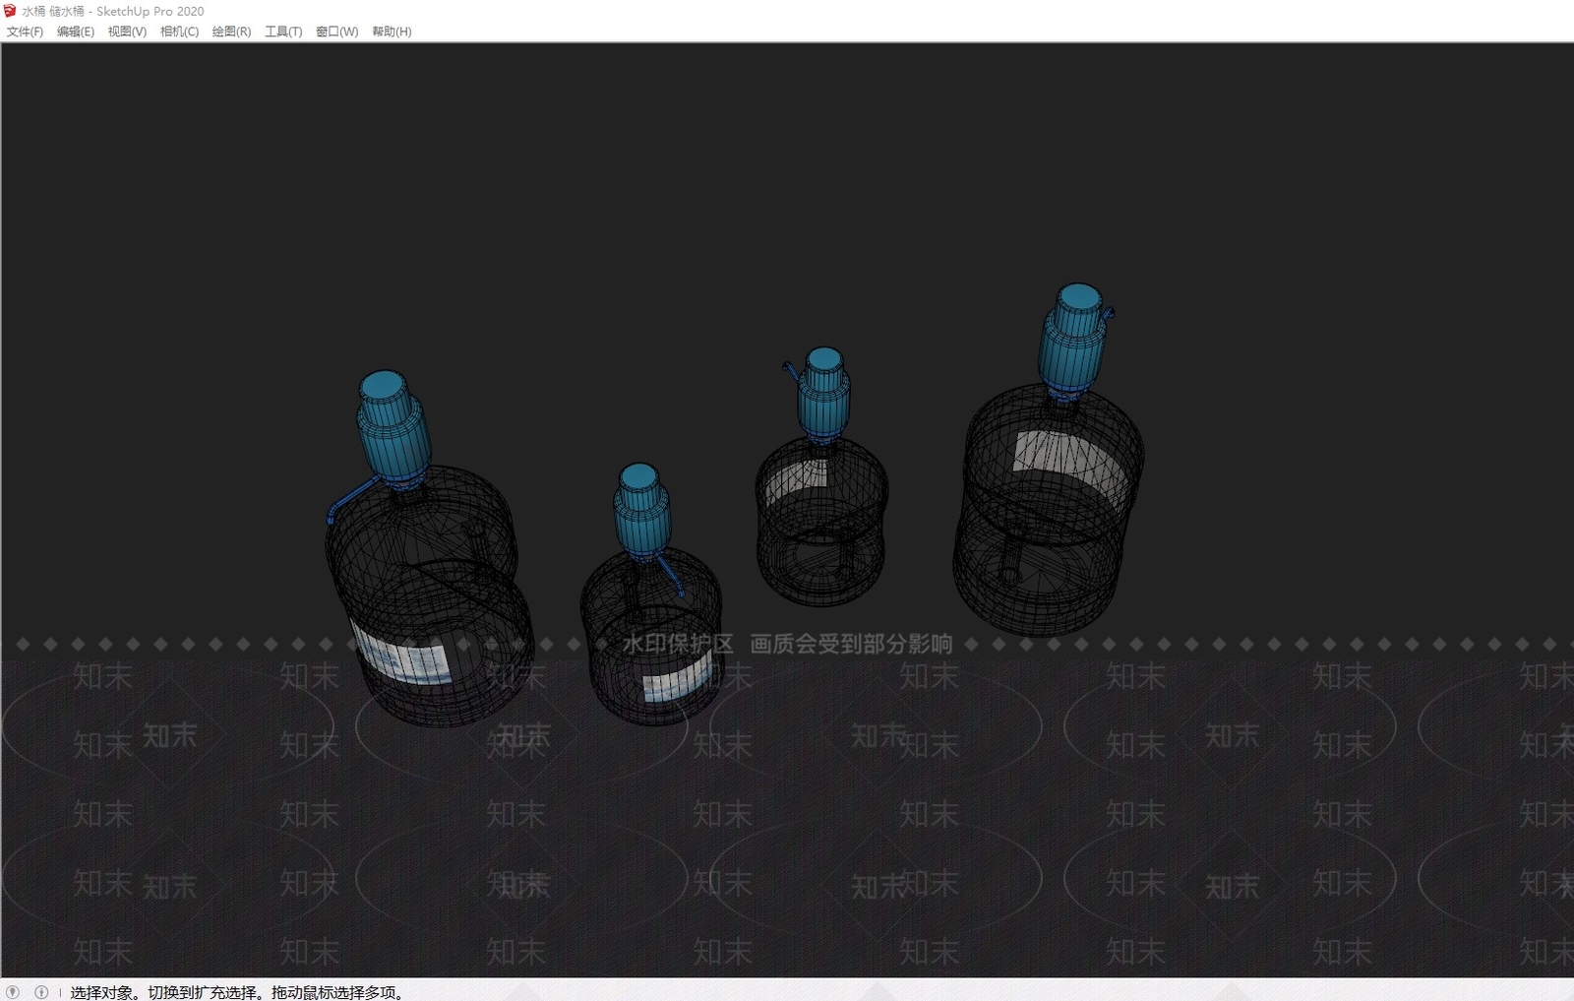Viewport: 1574px width, 1001px height.
Task: Open the 绘图(R) menu
Action: coord(231,31)
